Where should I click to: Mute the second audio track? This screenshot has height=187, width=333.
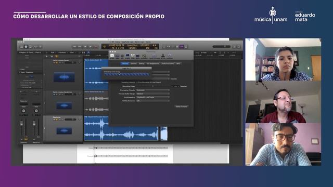click(54, 95)
